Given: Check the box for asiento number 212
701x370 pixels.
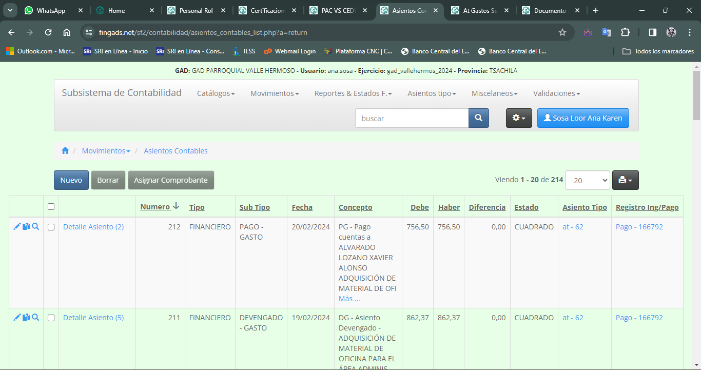Looking at the screenshot, I should pos(51,227).
